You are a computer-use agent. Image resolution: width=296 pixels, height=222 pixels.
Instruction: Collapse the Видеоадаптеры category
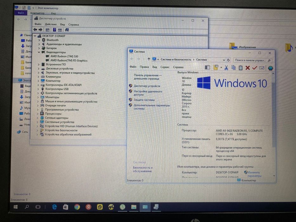(x=39, y=52)
